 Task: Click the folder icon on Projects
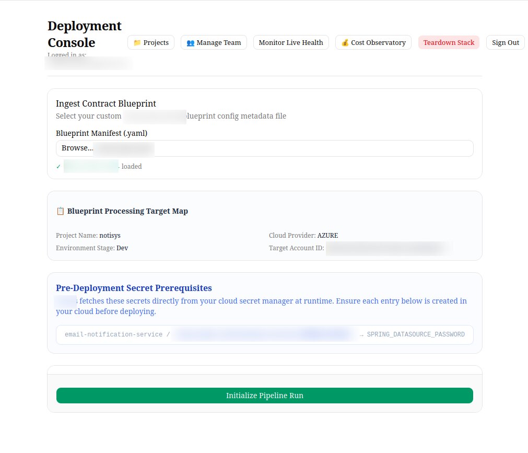click(x=137, y=43)
